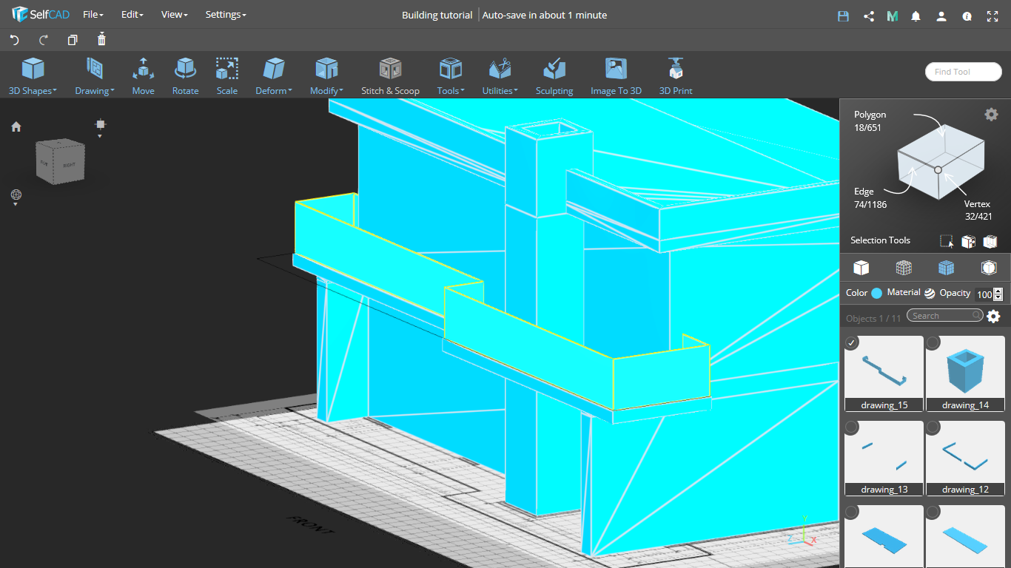The height and width of the screenshot is (568, 1011).
Task: Click in the Find Tool search box
Action: (x=964, y=72)
